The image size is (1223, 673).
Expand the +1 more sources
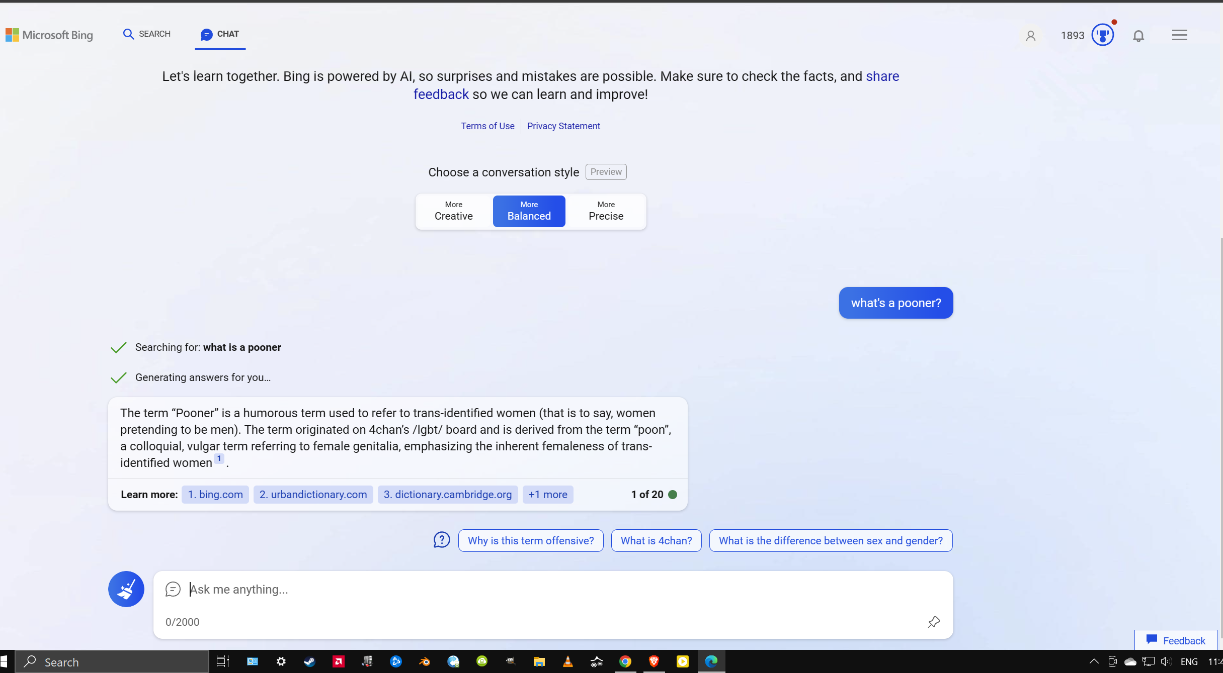548,495
